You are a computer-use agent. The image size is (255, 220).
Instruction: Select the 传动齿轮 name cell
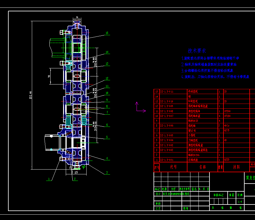point(193,92)
